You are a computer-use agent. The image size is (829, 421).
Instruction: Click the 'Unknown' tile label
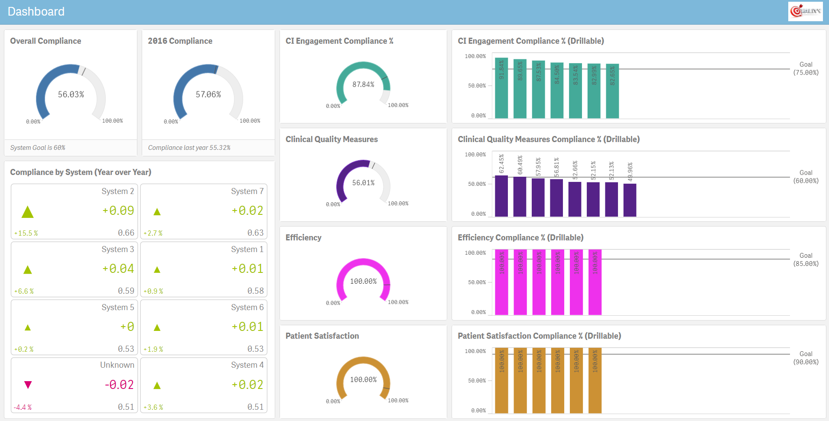(x=117, y=365)
